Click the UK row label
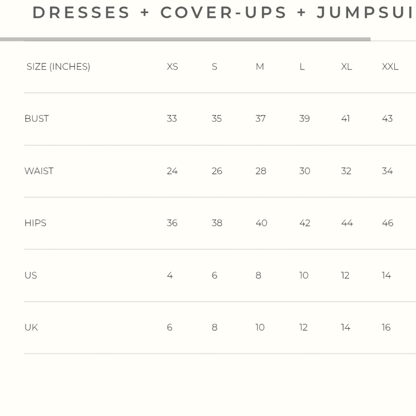The image size is (416, 416). (31, 327)
